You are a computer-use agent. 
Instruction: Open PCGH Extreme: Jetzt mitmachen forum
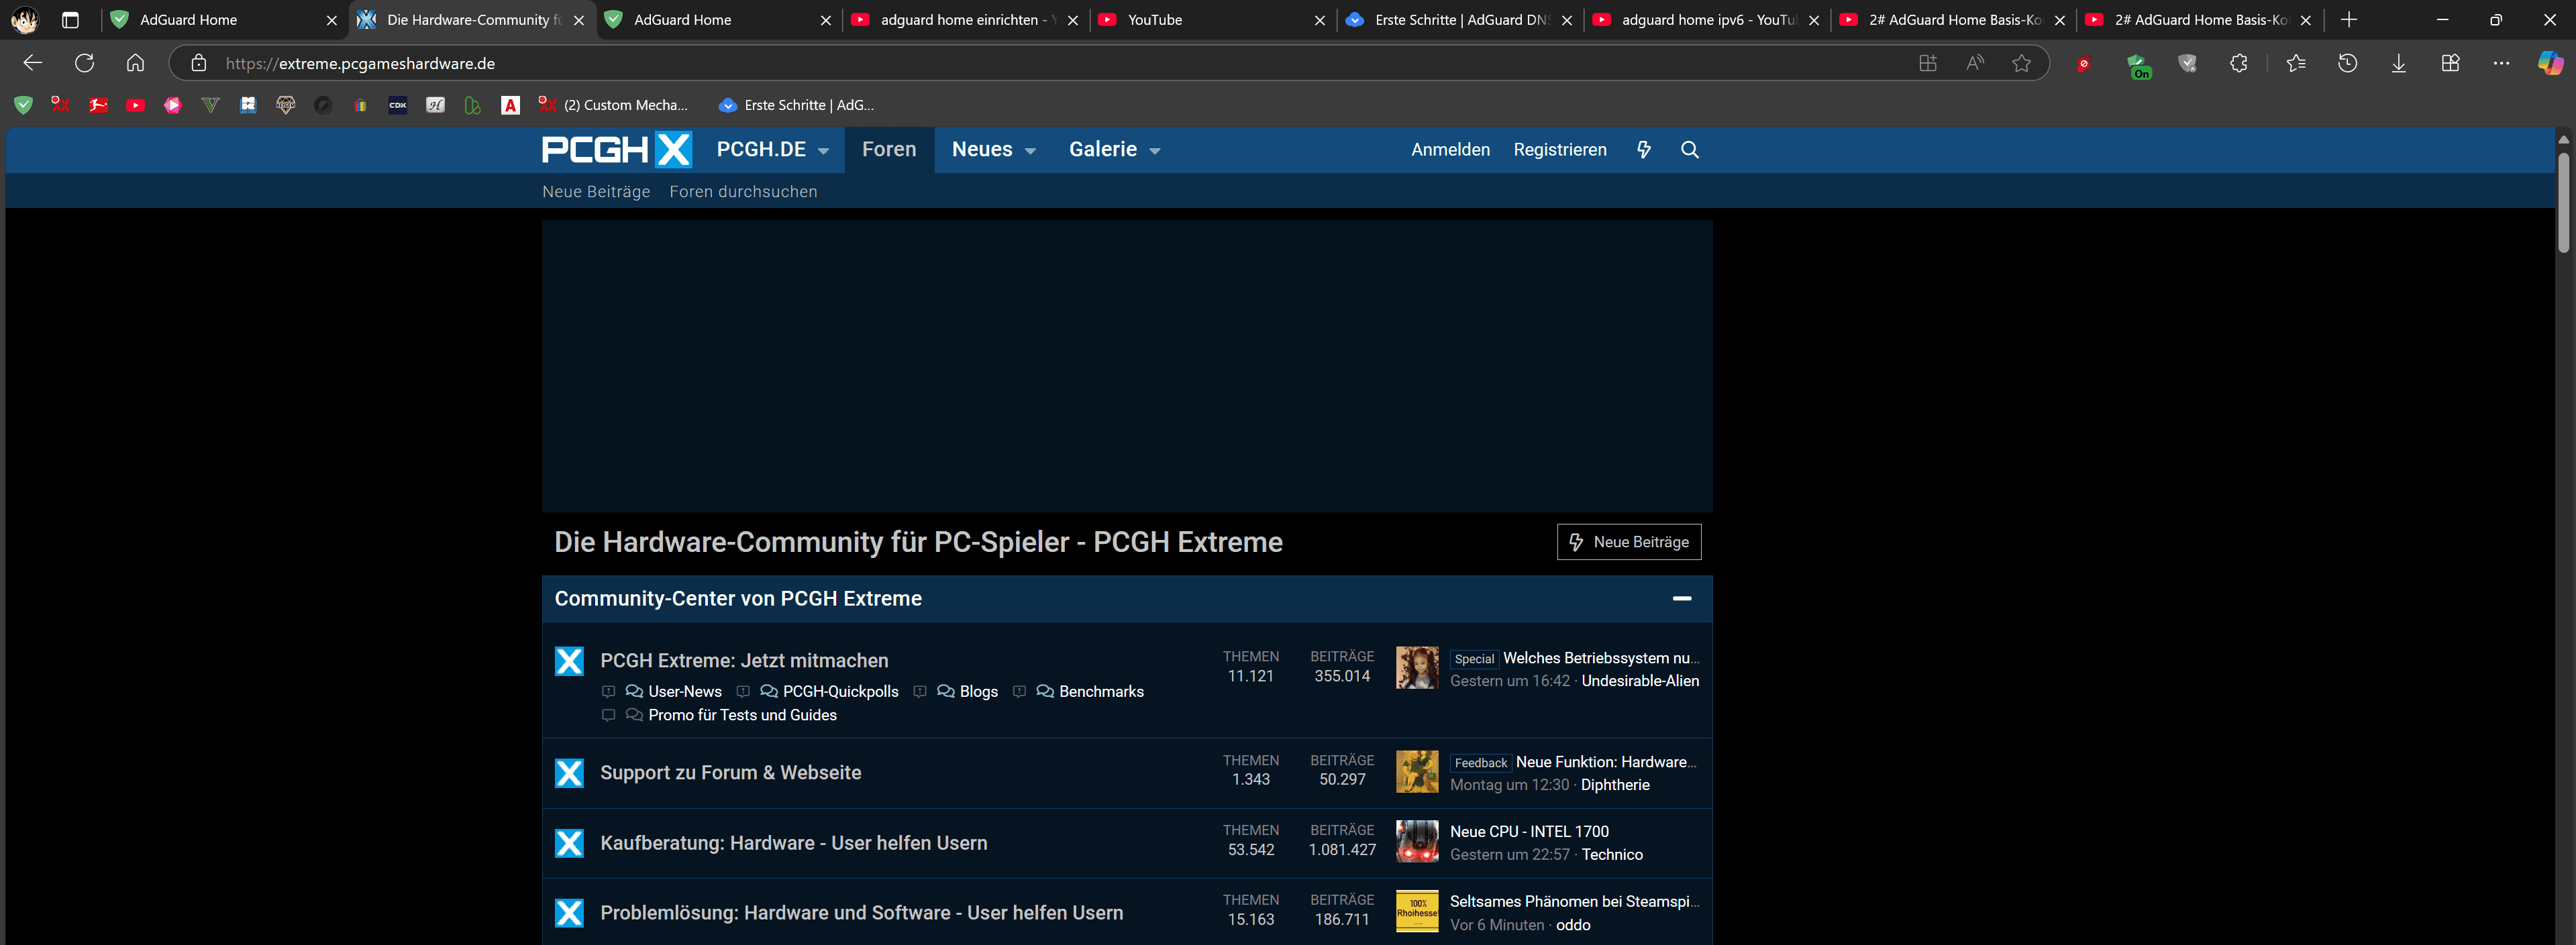(x=744, y=661)
